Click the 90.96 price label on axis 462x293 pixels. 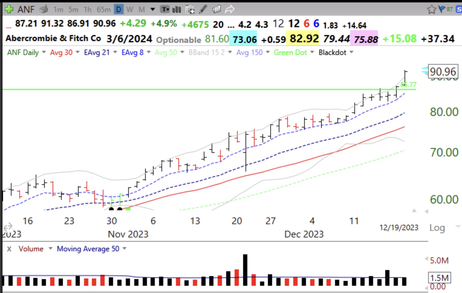point(443,72)
